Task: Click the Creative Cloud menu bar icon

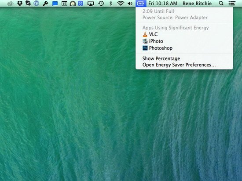Action: click(x=10, y=4)
